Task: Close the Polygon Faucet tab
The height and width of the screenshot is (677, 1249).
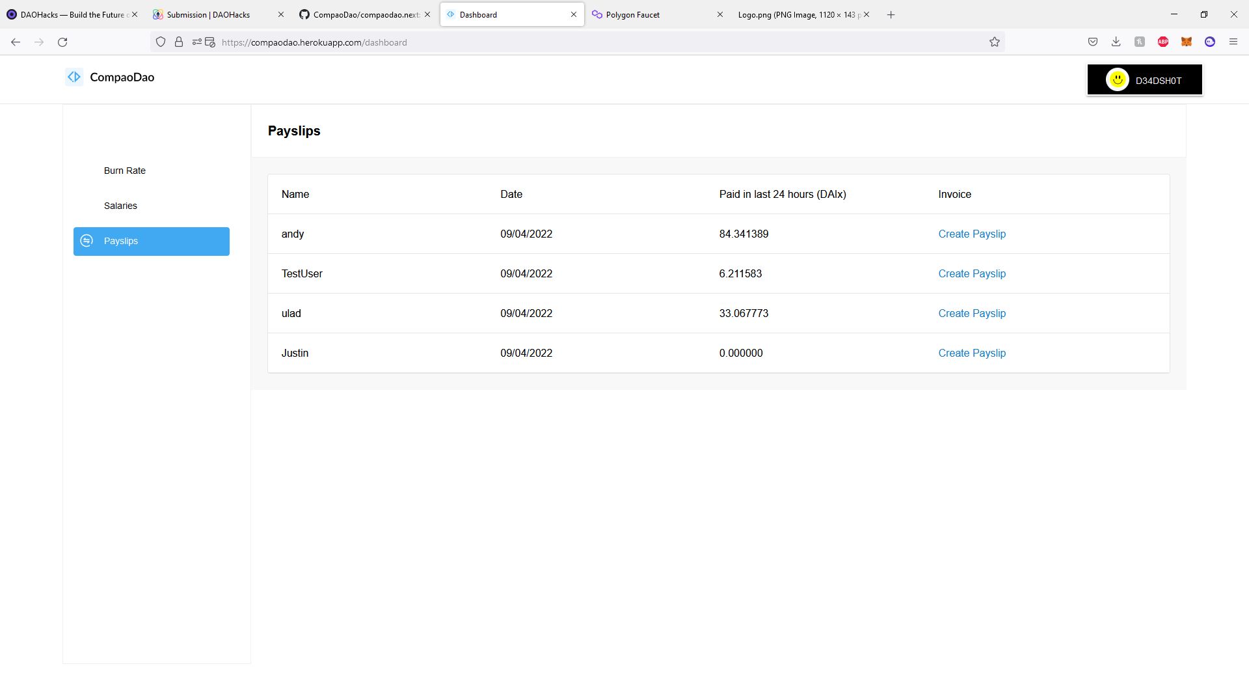Action: click(x=720, y=14)
